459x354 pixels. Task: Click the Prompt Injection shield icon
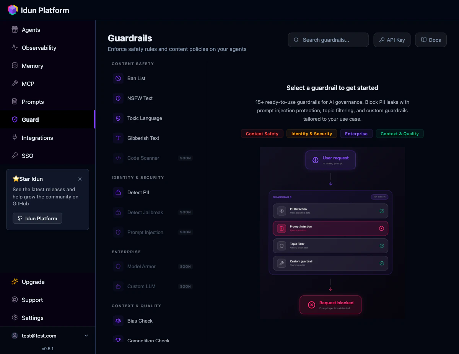click(118, 232)
